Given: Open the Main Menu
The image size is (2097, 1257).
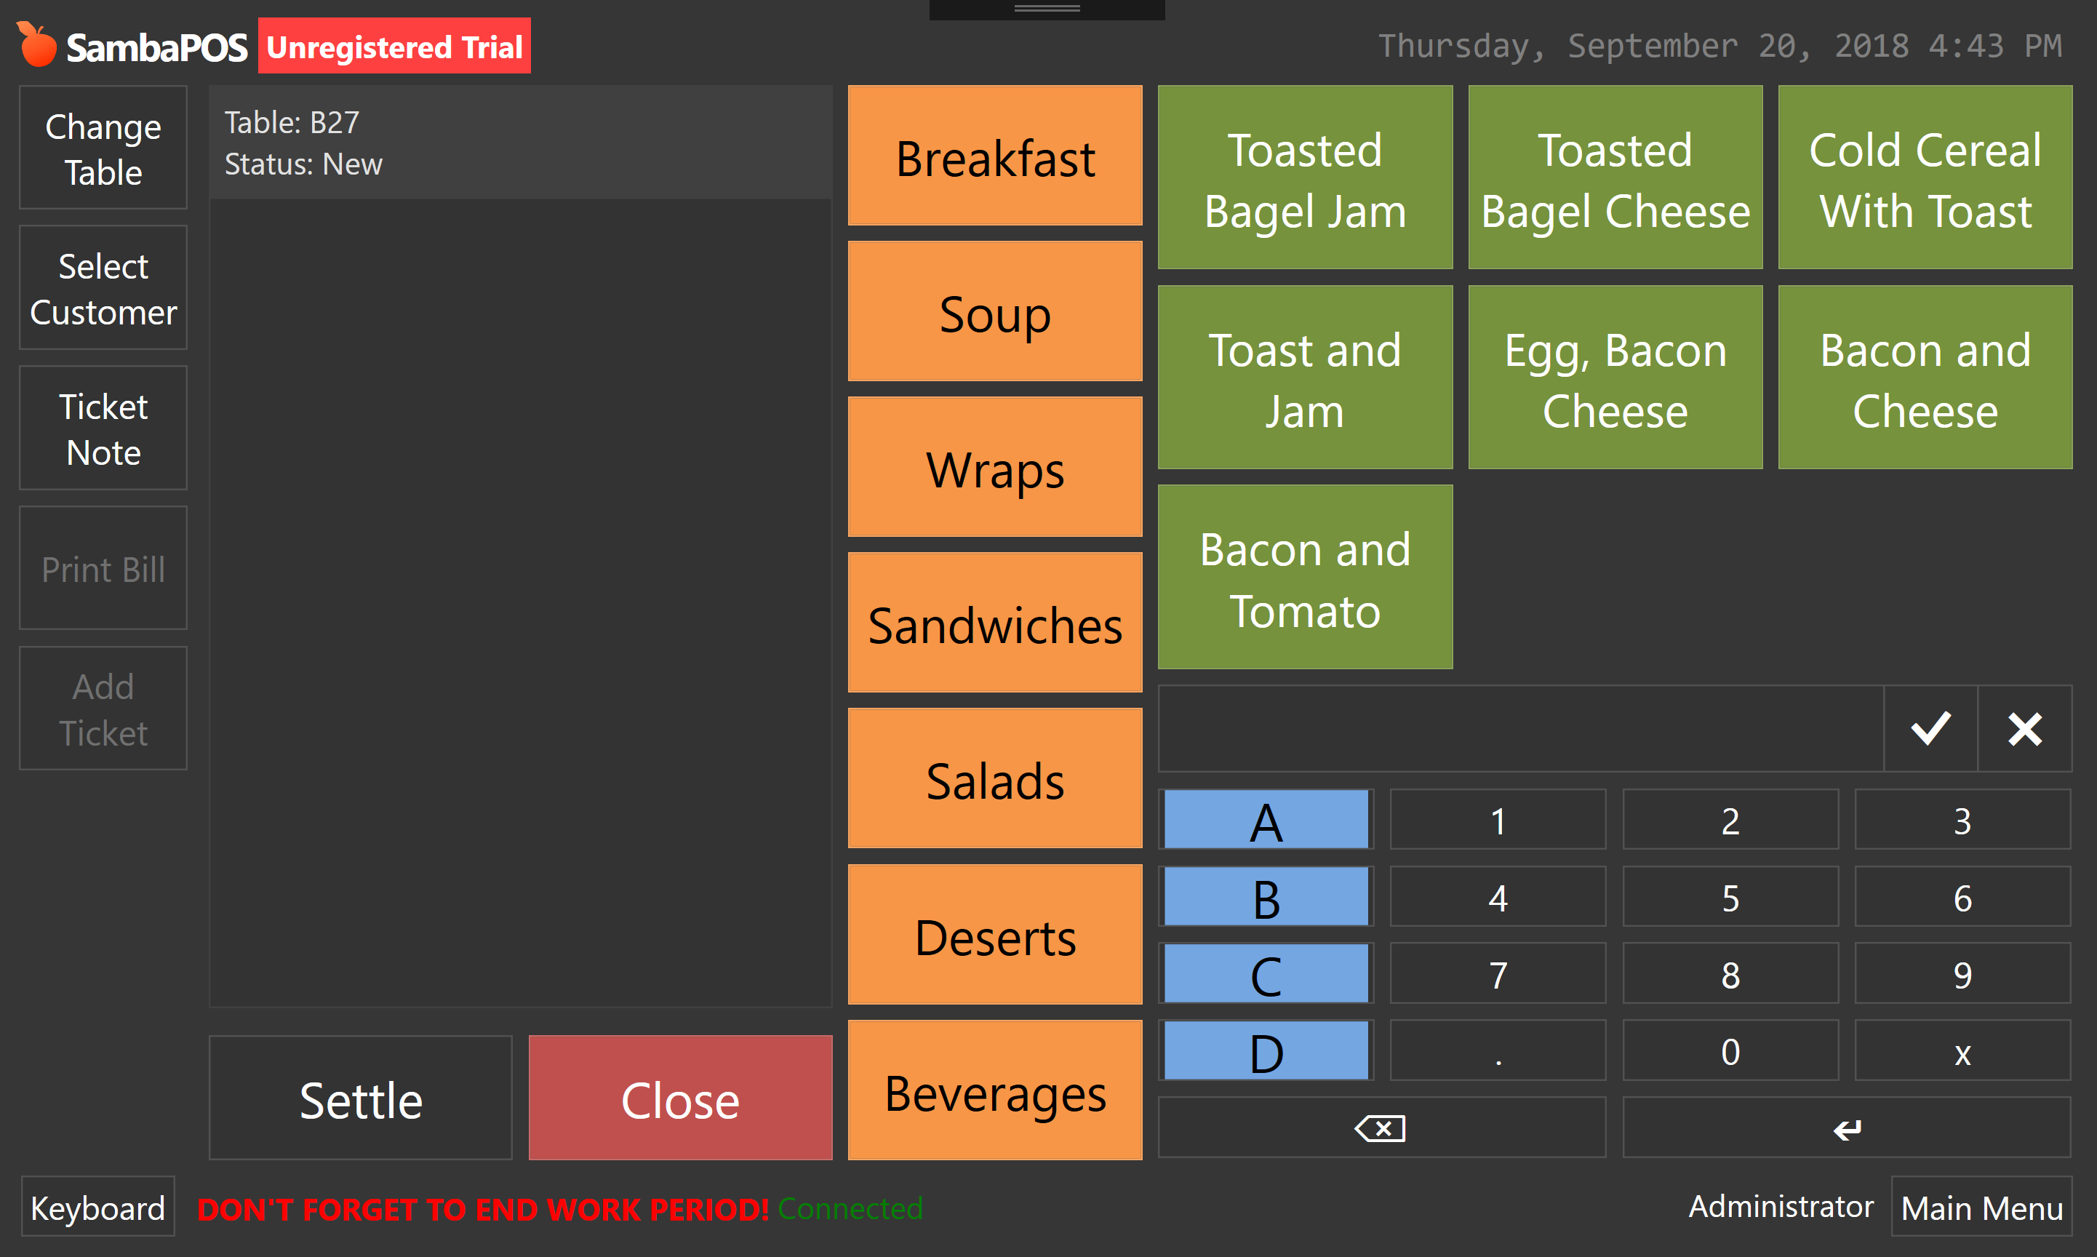Looking at the screenshot, I should point(1981,1207).
